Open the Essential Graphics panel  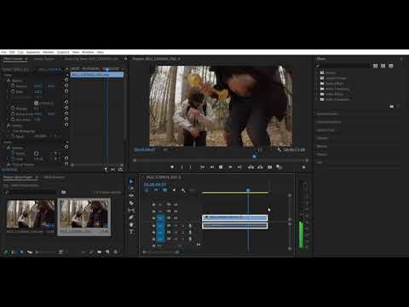tap(327, 113)
